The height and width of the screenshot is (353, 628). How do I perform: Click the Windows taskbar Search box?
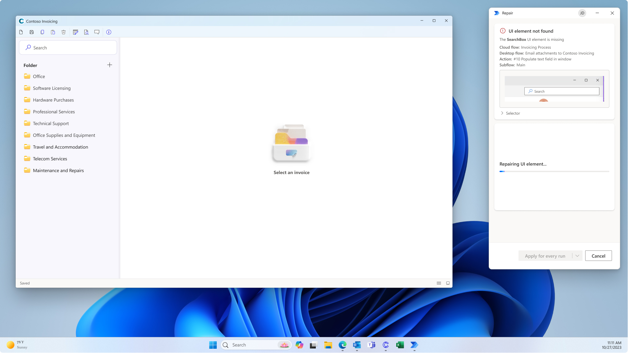[x=256, y=345]
